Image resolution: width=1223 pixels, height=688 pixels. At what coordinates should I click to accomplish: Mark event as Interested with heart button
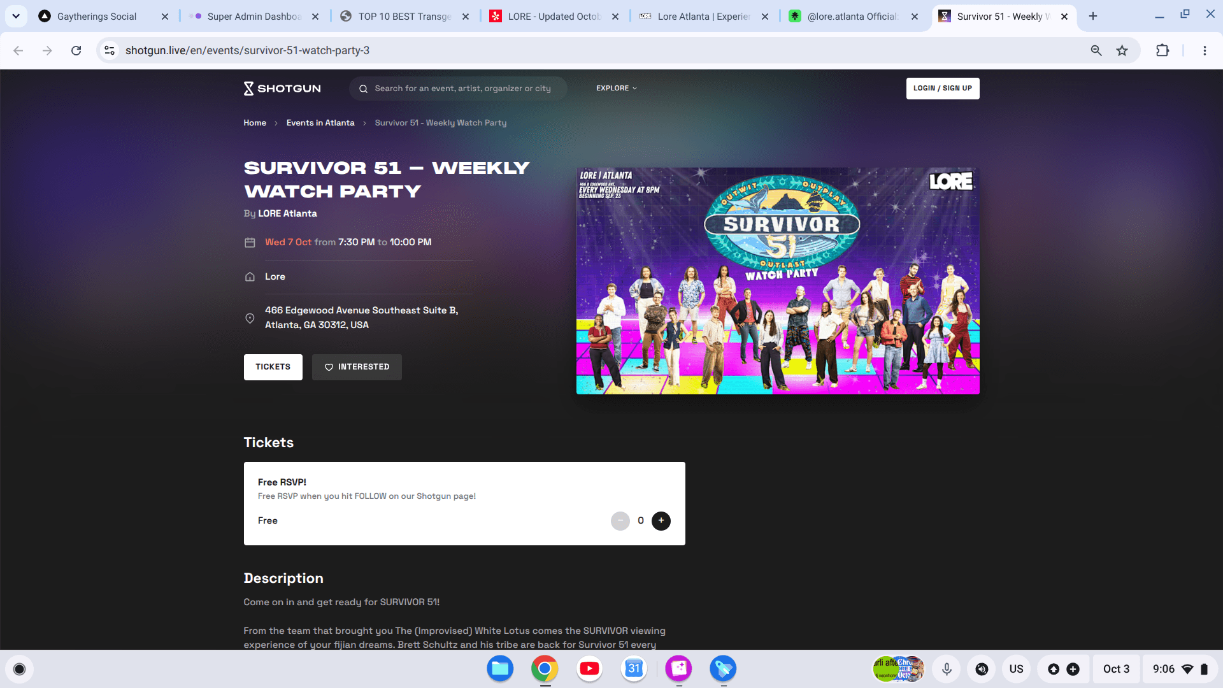click(x=357, y=367)
